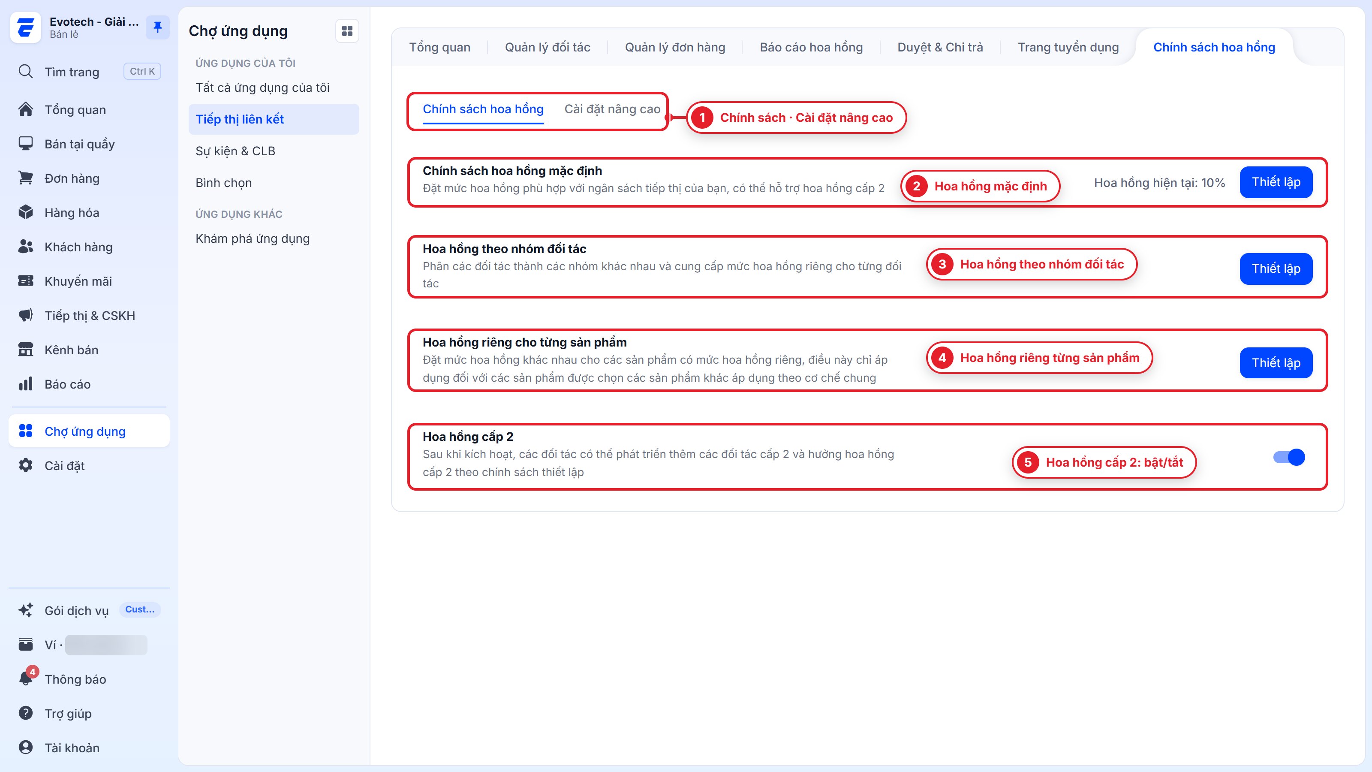The width and height of the screenshot is (1372, 772).
Task: Click the Hoa hồng hiện tại: 10% text
Action: tap(1159, 183)
